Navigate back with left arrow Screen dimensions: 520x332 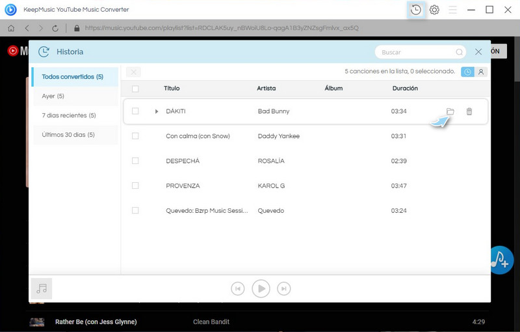pyautogui.click(x=27, y=28)
